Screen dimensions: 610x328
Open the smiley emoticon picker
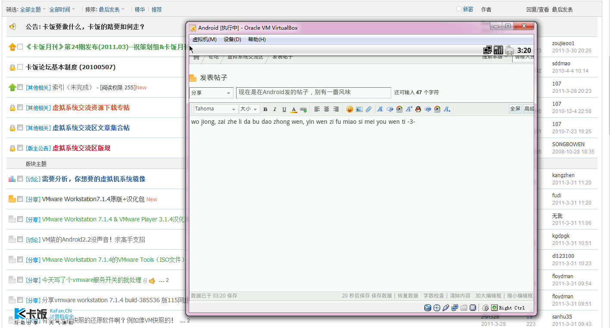350,109
